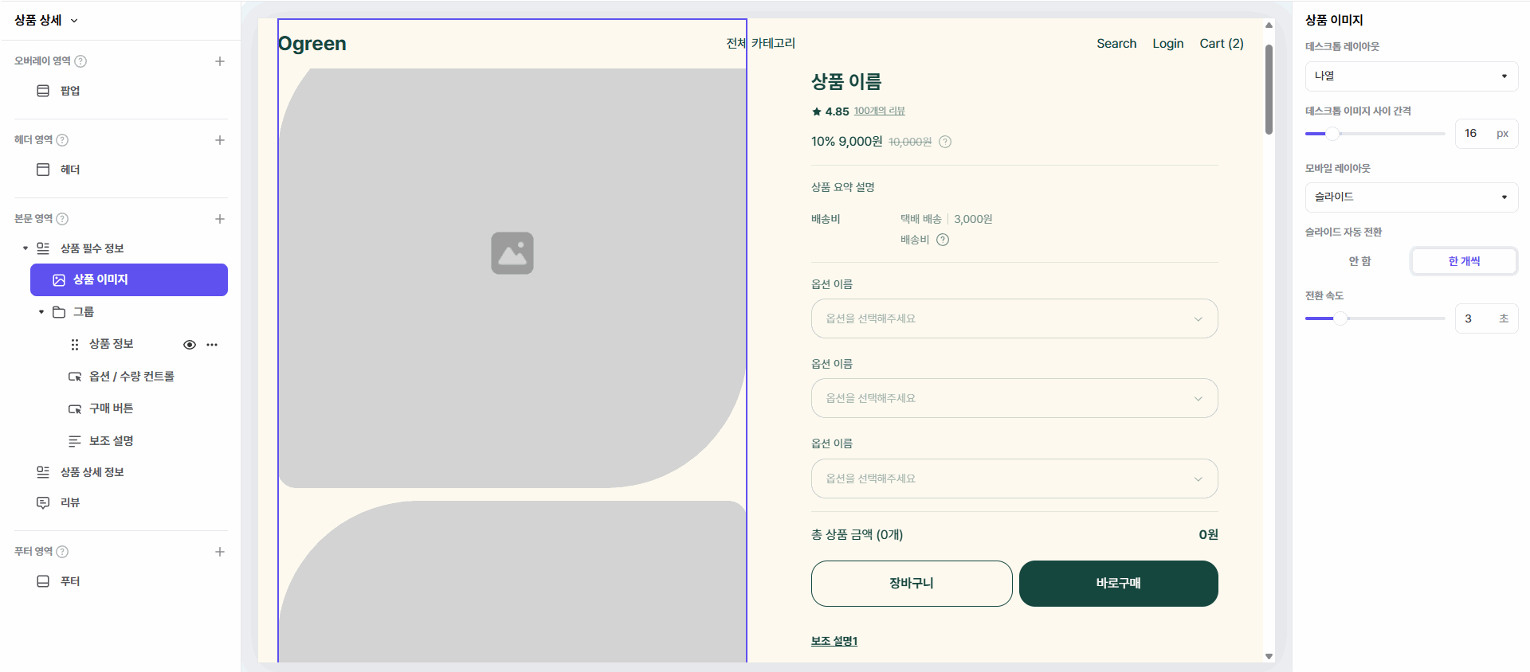This screenshot has height=672, width=1530.
Task: Click the 옵션 / 수량 컨트롤 element icon
Action: [75, 377]
